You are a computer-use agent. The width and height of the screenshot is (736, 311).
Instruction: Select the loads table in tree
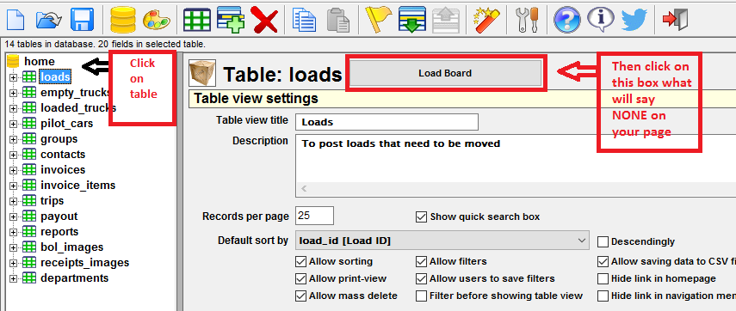(x=55, y=76)
